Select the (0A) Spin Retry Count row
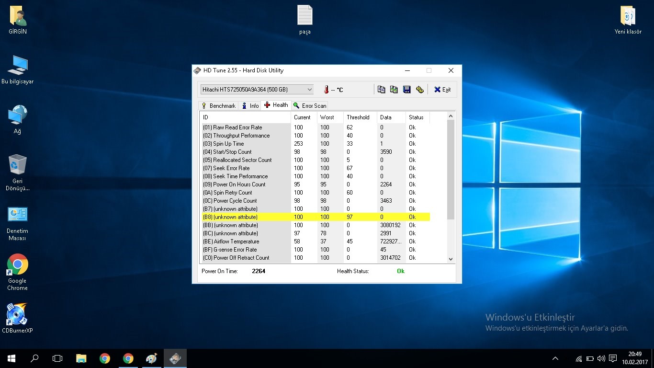 (315, 193)
